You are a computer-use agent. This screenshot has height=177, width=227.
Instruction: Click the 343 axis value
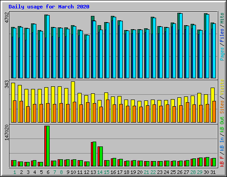coord(7,85)
